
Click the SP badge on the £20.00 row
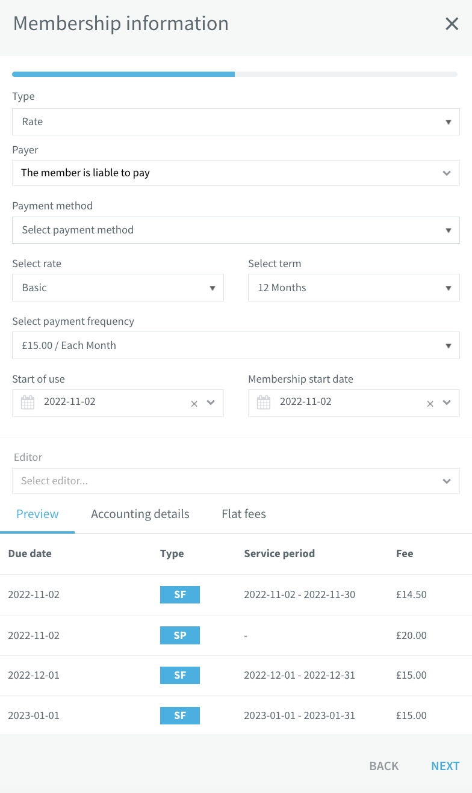pyautogui.click(x=180, y=635)
